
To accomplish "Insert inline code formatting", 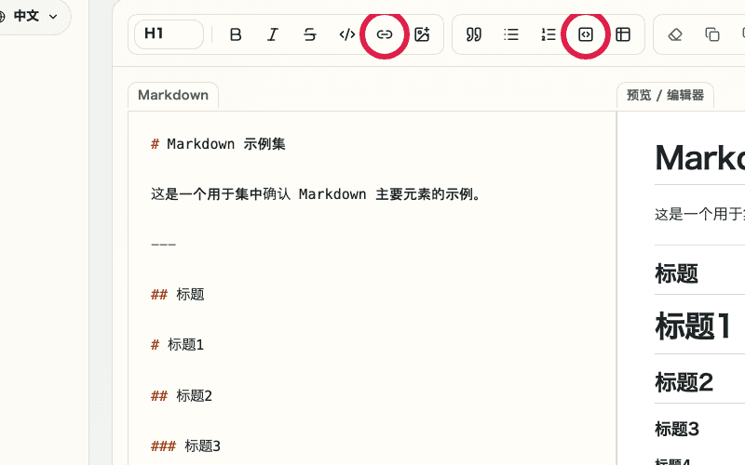I will [x=347, y=34].
